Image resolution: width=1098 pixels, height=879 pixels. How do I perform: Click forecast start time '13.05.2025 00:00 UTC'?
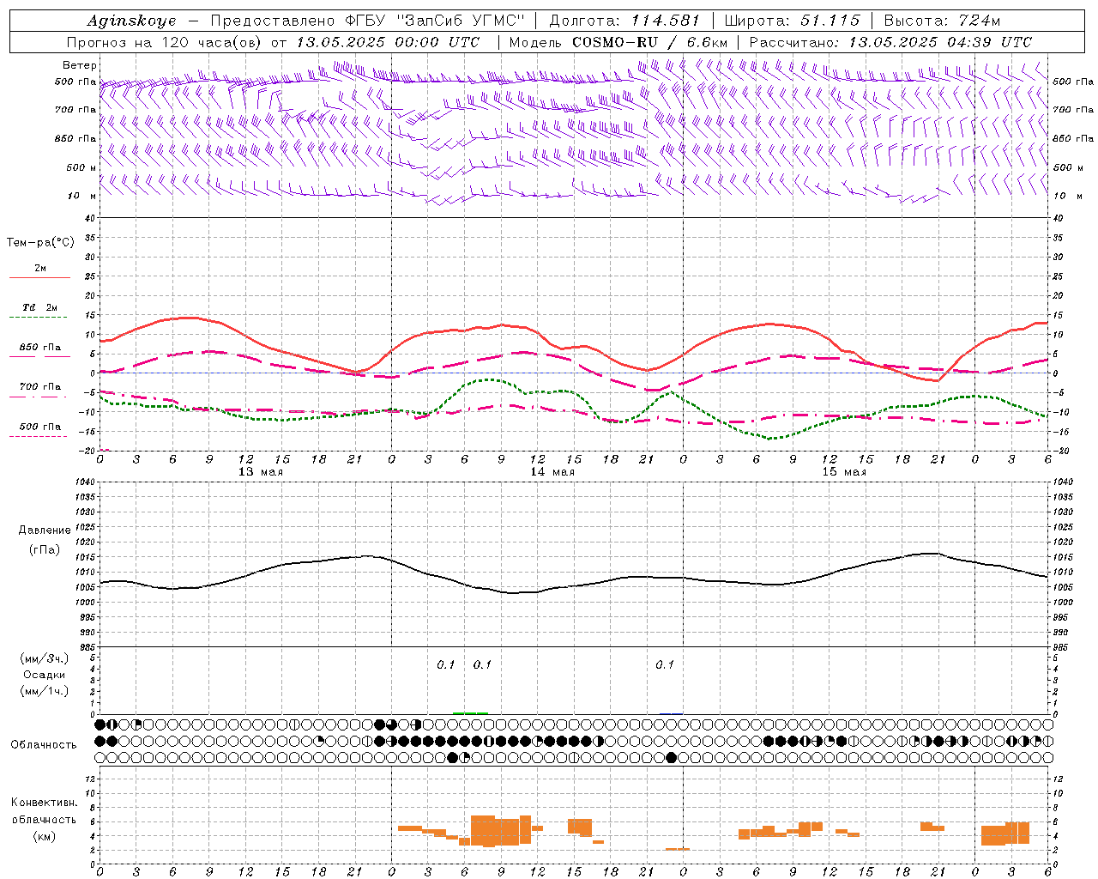coord(388,42)
